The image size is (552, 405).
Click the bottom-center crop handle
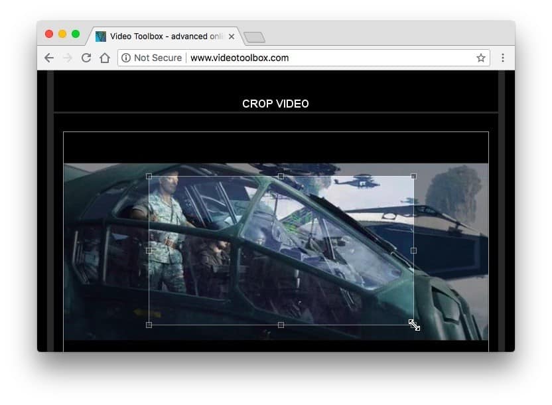281,325
